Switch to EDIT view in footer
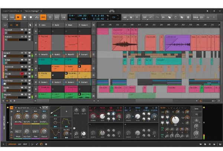Image resolution: width=223 pixels, height=151 pixels. [25, 144]
